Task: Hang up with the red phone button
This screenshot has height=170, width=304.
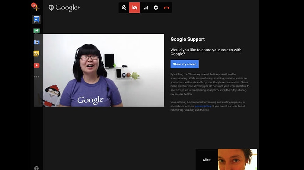Action: pos(166,8)
